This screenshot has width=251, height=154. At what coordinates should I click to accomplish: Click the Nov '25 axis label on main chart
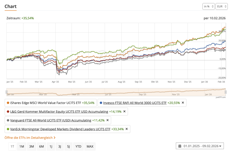click(171, 82)
